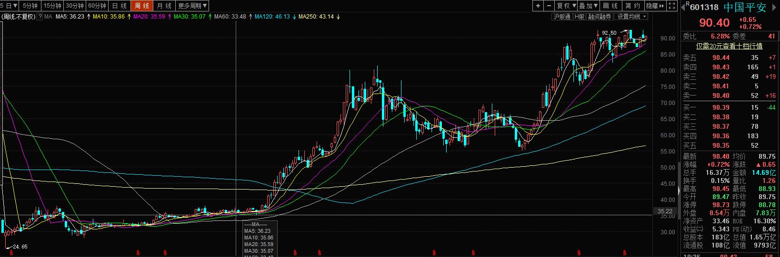Switch to 5分钟 chart tab

[30, 6]
